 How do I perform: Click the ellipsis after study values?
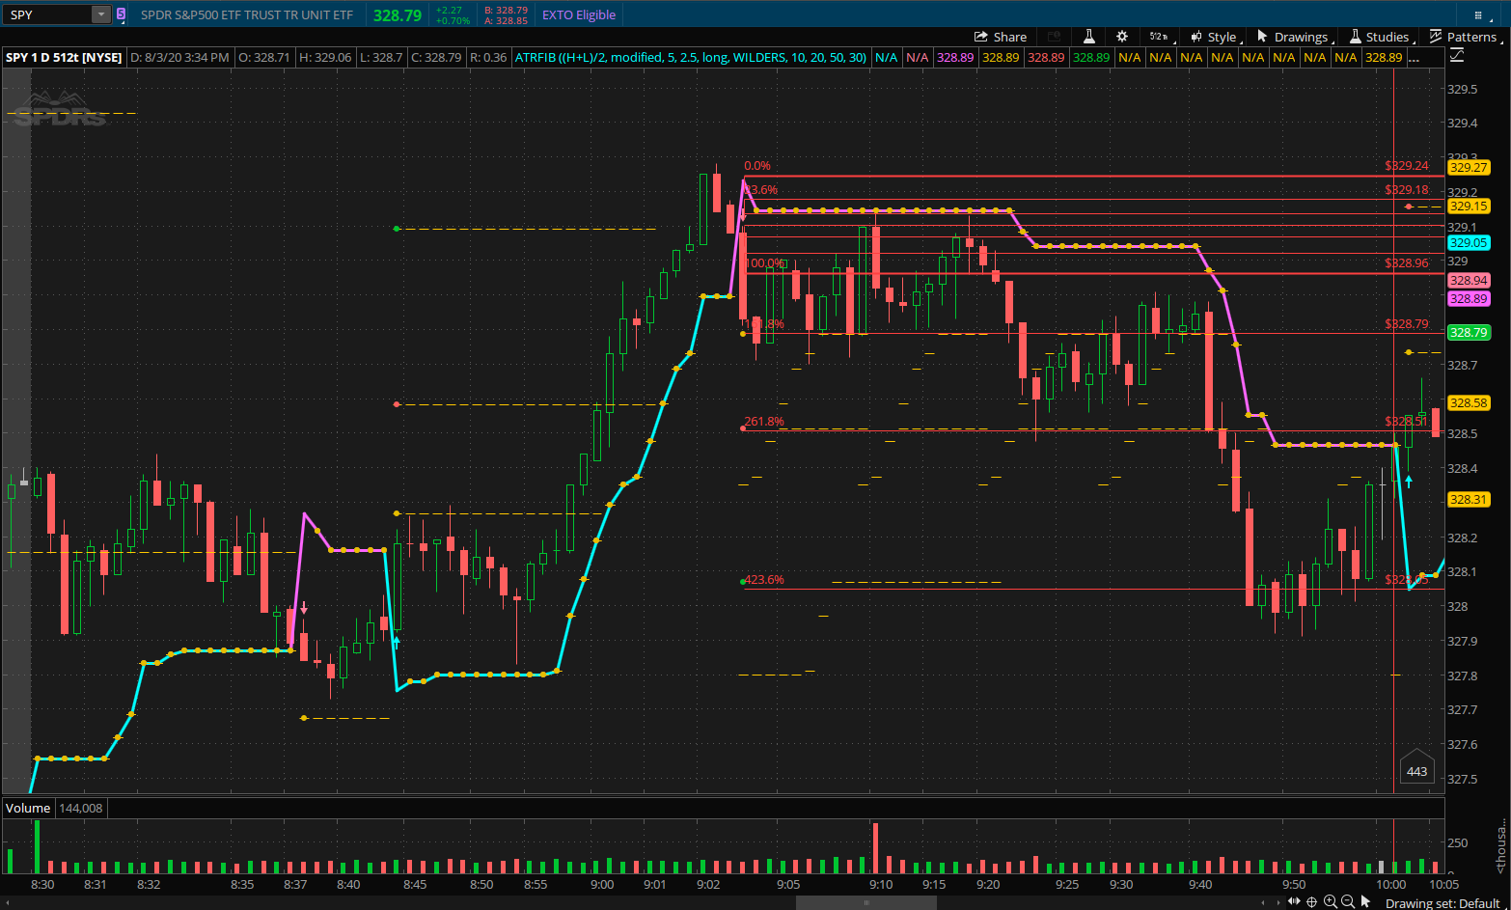1415,57
